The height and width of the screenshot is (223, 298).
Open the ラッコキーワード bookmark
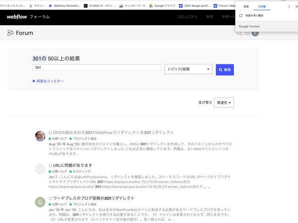point(132,6)
